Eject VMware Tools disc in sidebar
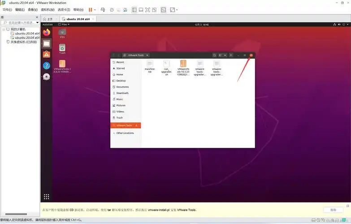Screen dimensions: 351x224 pos(136,125)
